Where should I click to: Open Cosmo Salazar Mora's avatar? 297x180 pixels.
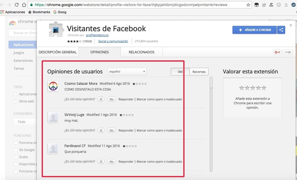53,86
